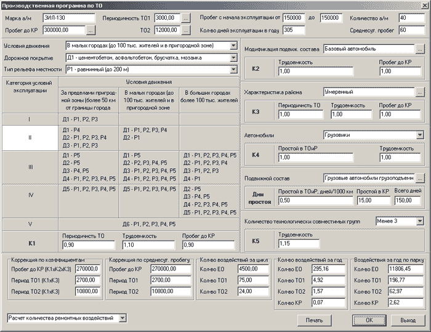Open Характеристика района browse button

[420, 92]
